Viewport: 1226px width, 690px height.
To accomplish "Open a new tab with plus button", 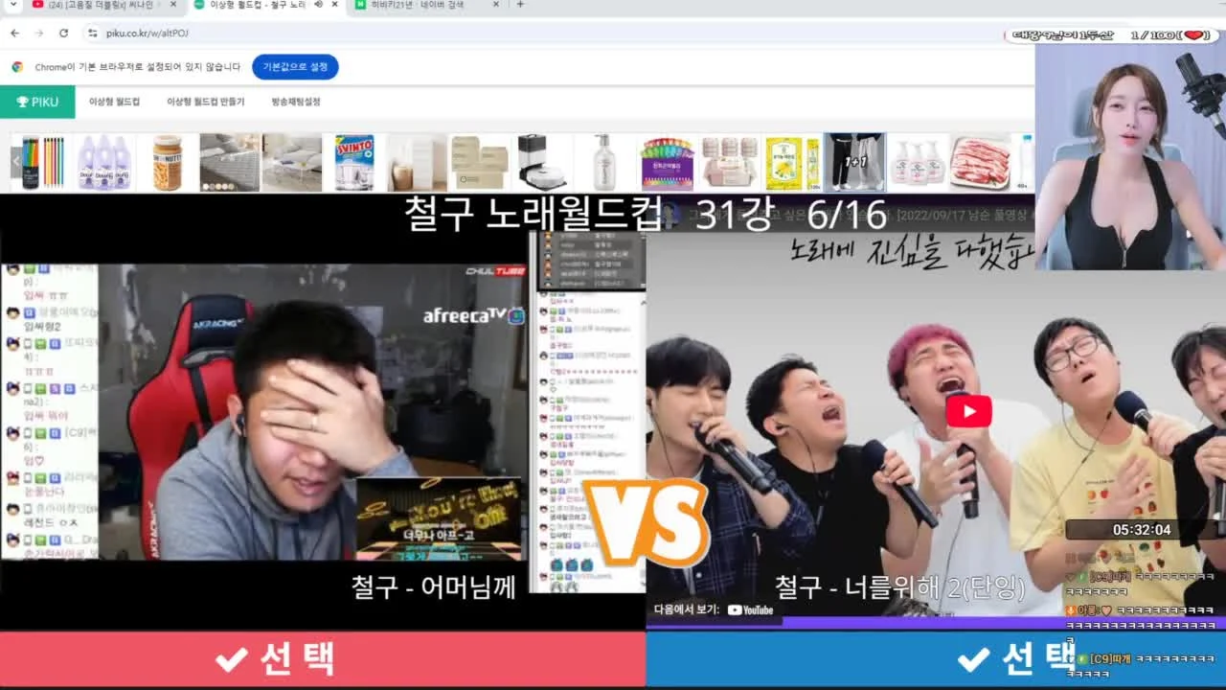I will pos(520,5).
